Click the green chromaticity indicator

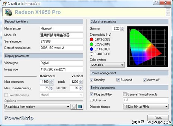click(x=91, y=44)
